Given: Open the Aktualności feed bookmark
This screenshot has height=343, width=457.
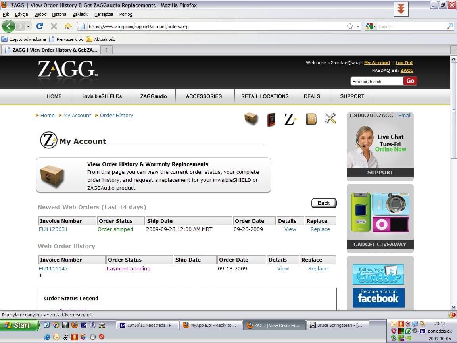Looking at the screenshot, I should [101, 39].
